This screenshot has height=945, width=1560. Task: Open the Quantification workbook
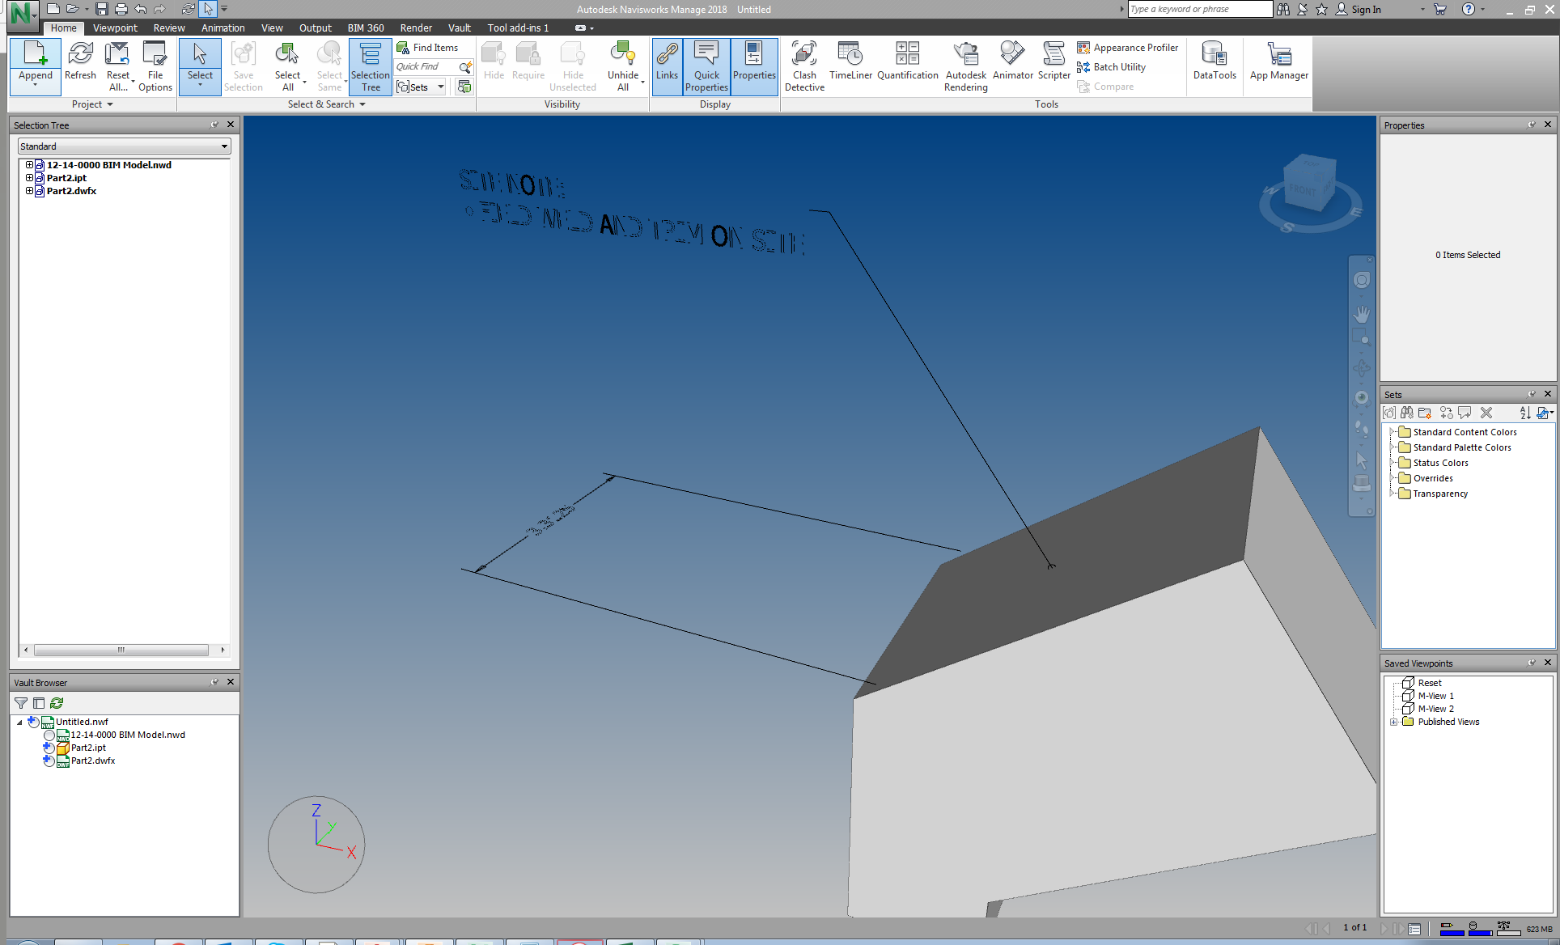pos(907,65)
